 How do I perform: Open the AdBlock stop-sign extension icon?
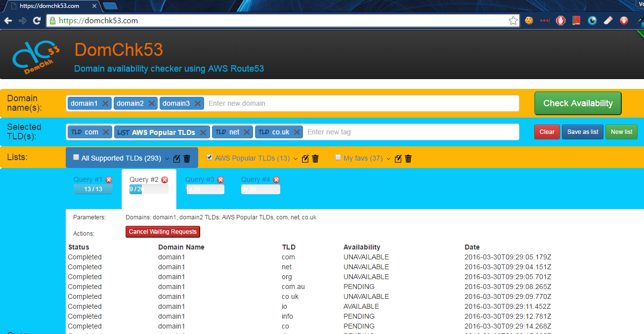[560, 21]
